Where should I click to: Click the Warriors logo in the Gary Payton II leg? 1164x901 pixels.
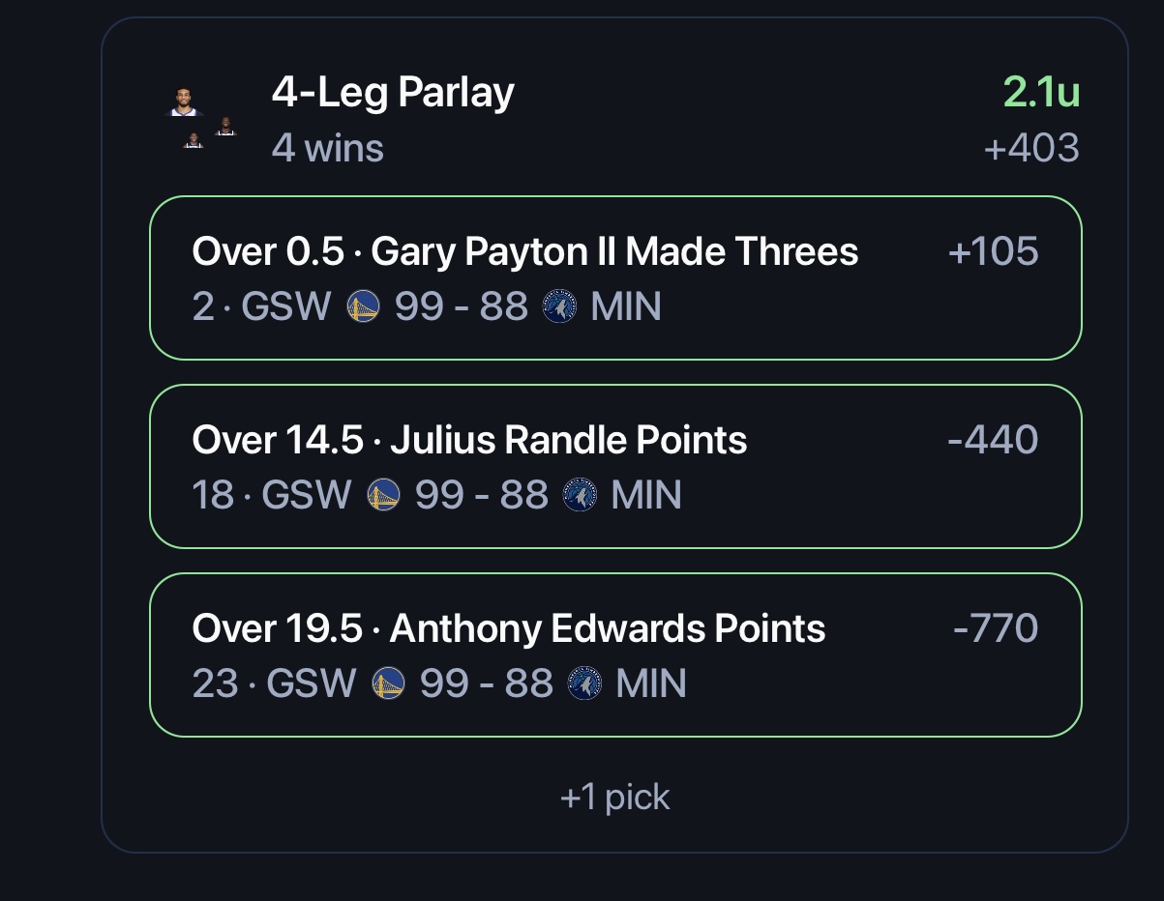(x=363, y=306)
